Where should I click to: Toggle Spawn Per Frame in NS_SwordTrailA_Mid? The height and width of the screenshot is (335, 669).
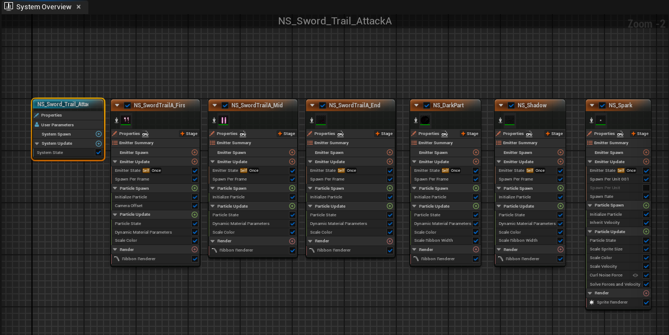pos(293,179)
